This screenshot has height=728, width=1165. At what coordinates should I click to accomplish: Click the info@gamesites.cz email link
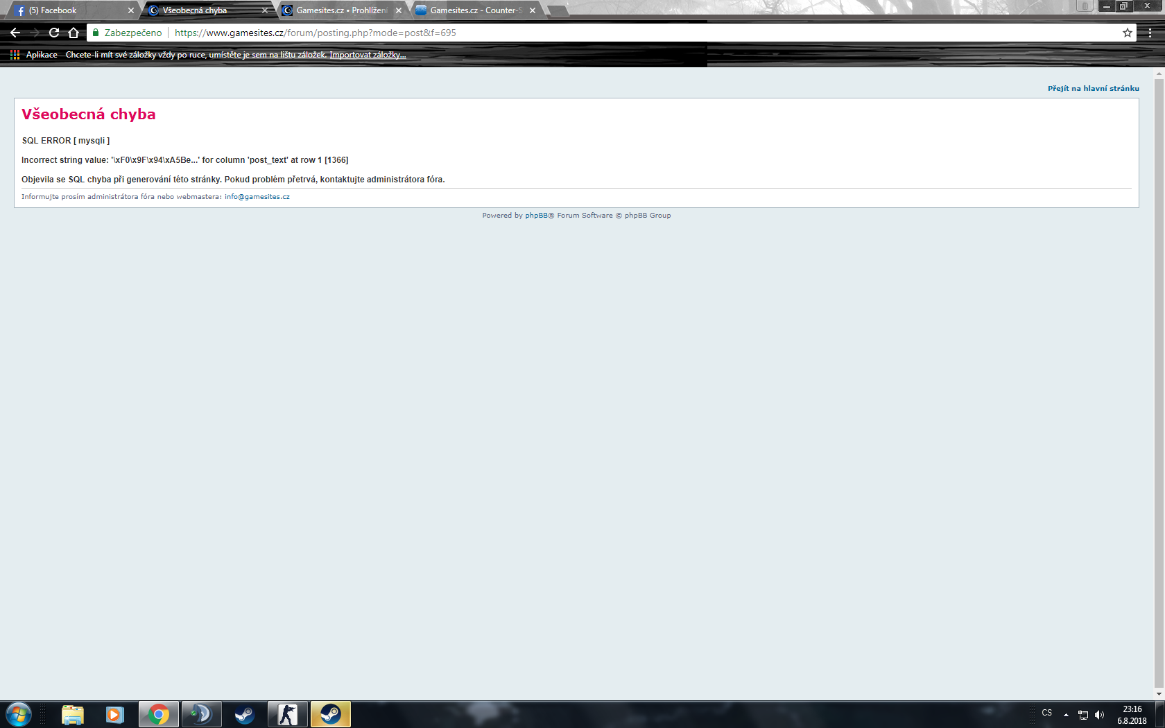point(257,197)
